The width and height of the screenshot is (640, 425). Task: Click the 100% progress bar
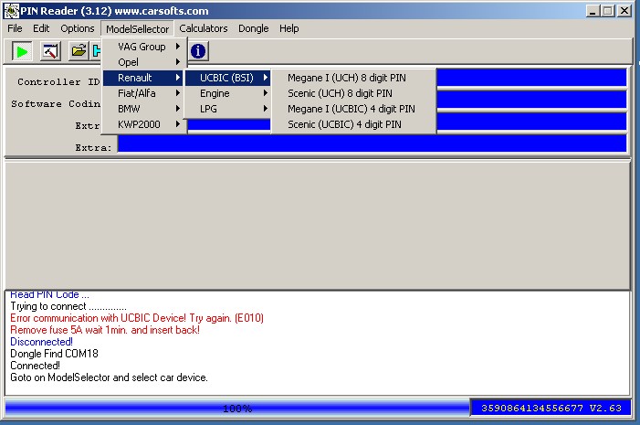(x=237, y=408)
